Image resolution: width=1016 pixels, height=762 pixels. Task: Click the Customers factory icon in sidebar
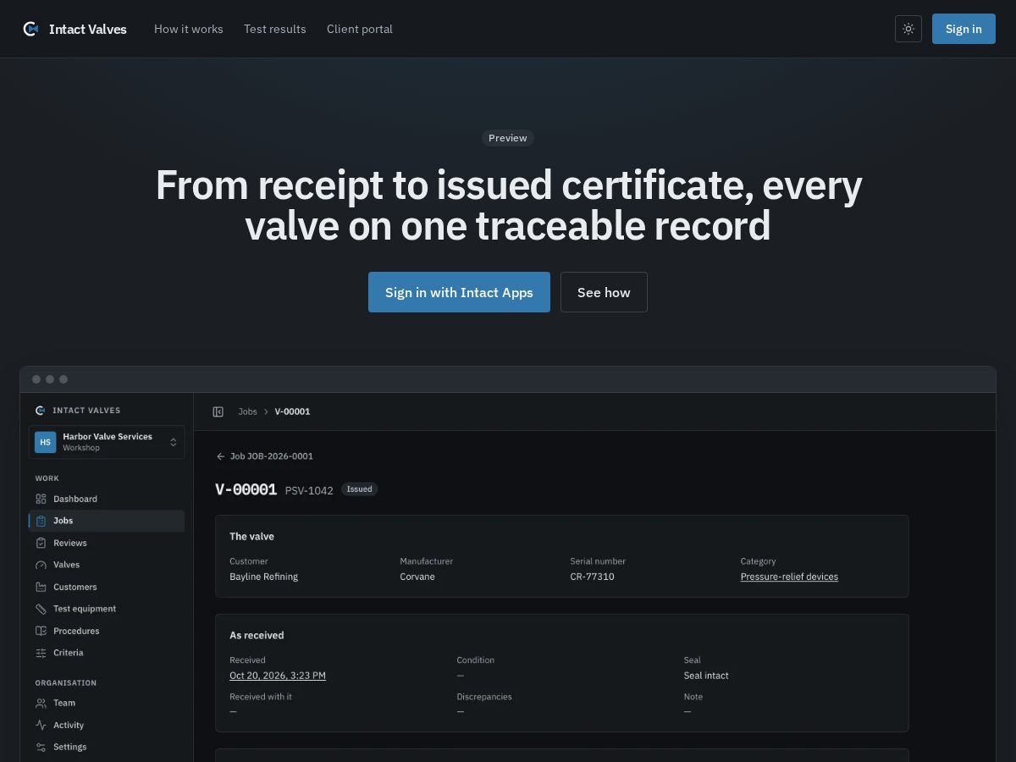tap(41, 587)
